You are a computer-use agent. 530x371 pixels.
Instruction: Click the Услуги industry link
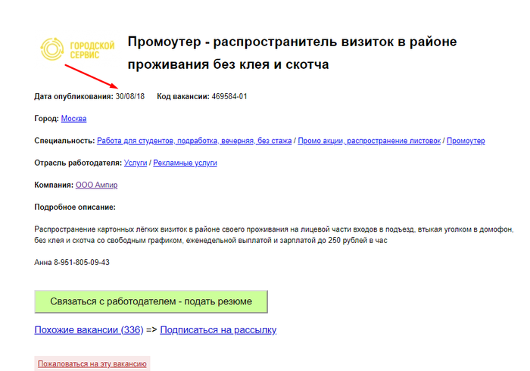[x=136, y=163]
